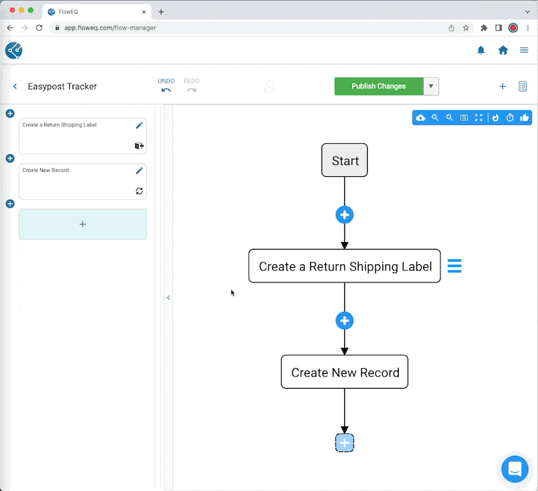
Task: Click the sync icon on Create New Record card
Action: (x=139, y=191)
